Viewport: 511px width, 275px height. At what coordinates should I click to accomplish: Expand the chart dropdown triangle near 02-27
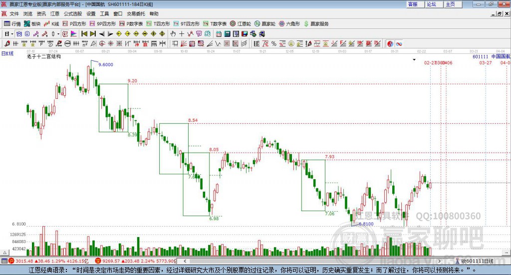click(x=414, y=59)
